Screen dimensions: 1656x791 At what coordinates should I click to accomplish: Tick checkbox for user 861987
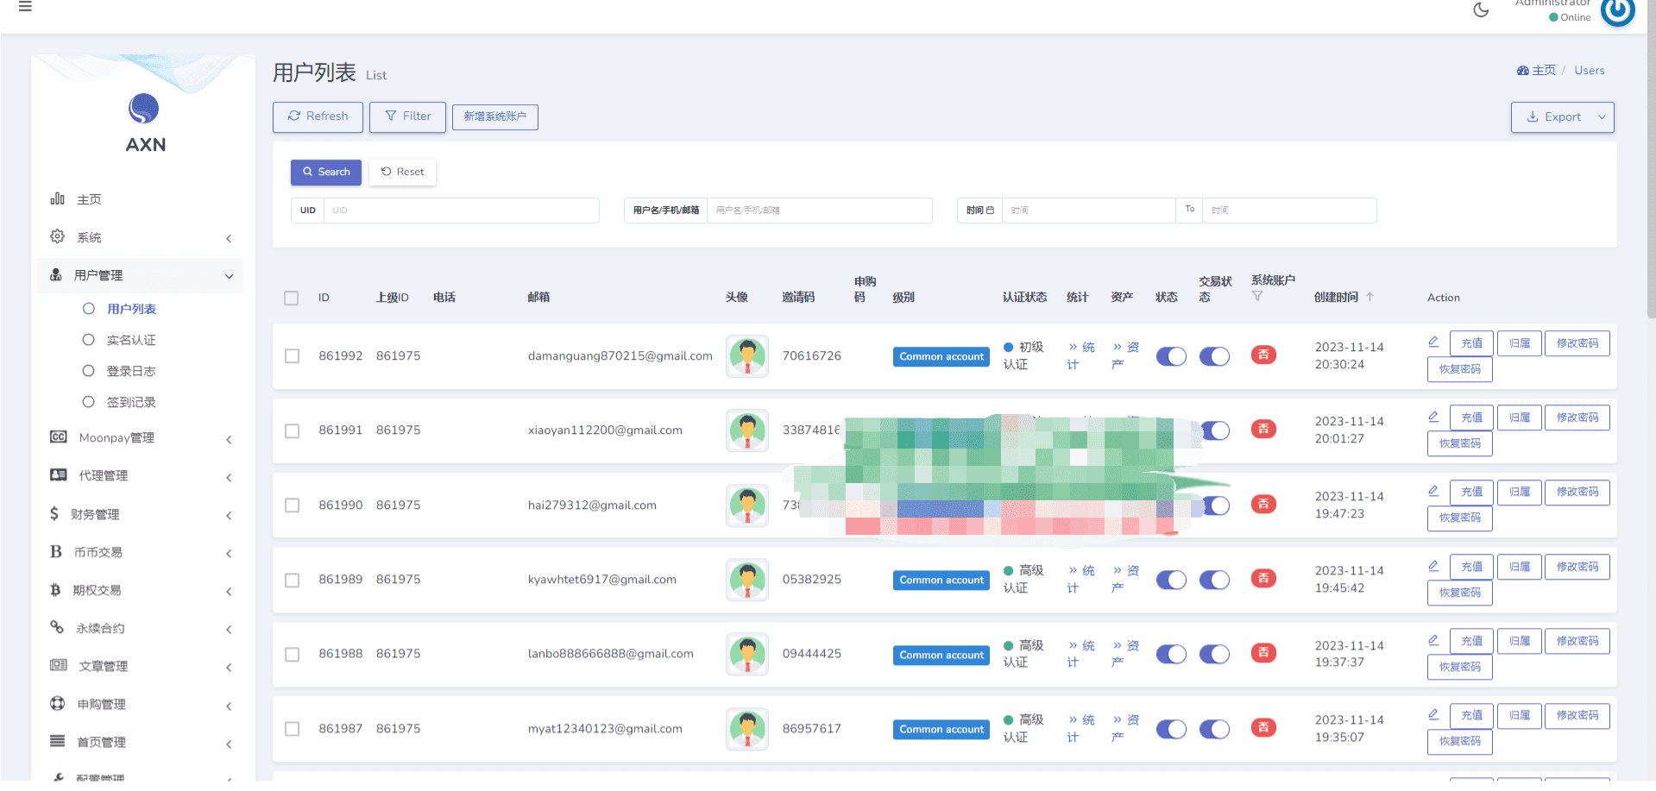click(292, 729)
